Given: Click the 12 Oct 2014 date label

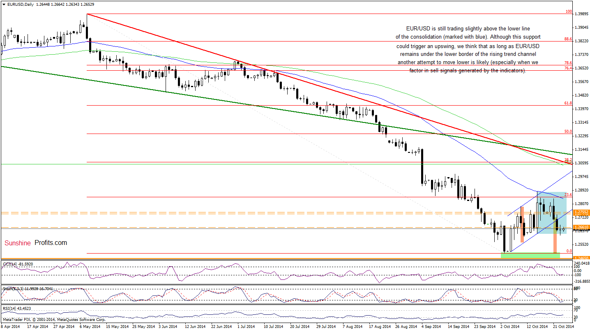Looking at the screenshot, I should pyautogui.click(x=537, y=326).
